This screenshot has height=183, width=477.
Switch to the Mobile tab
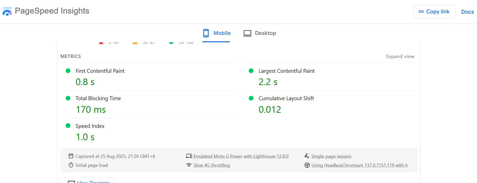216,33
